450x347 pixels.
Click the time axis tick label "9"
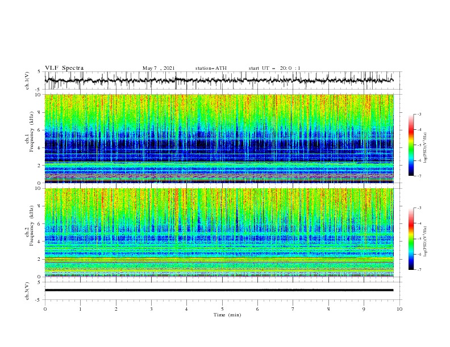(x=364, y=309)
